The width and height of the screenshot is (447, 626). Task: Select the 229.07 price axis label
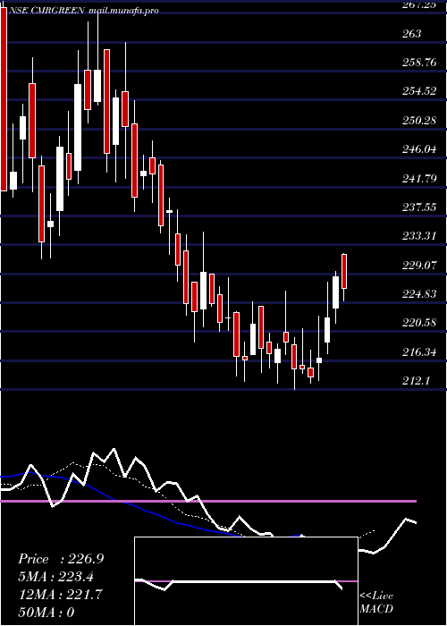click(419, 265)
